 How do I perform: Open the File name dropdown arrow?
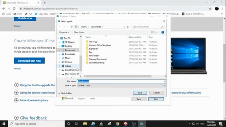click(x=164, y=81)
